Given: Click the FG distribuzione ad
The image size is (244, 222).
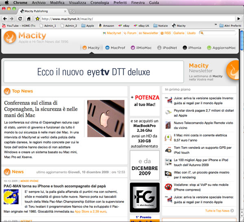Looking at the screenshot, I should 145,198.
